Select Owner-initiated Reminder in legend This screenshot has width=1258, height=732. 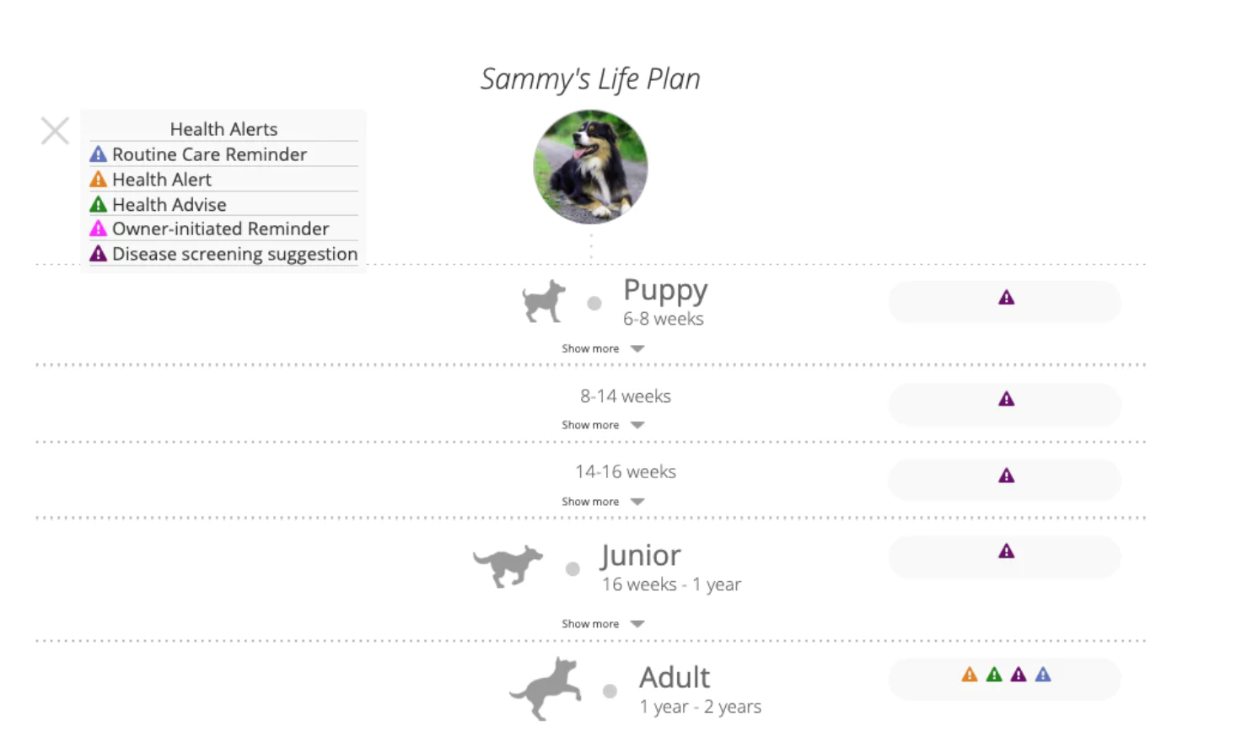click(220, 229)
